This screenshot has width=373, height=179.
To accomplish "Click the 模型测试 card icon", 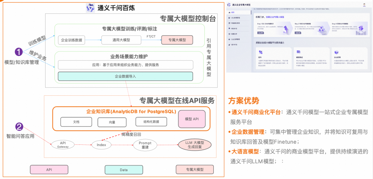I will click(298, 52).
